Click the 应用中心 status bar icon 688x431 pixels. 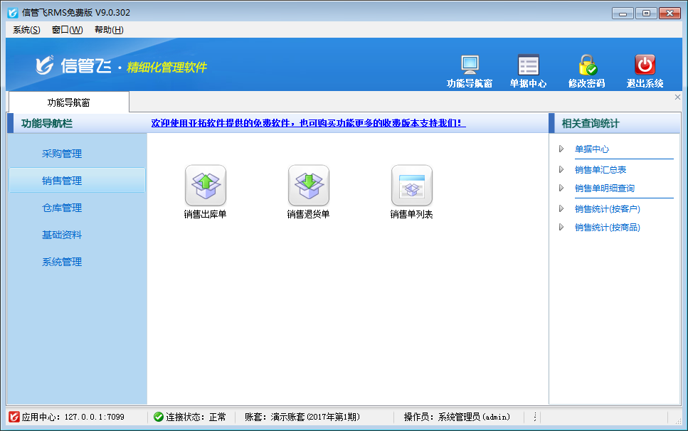(14, 417)
